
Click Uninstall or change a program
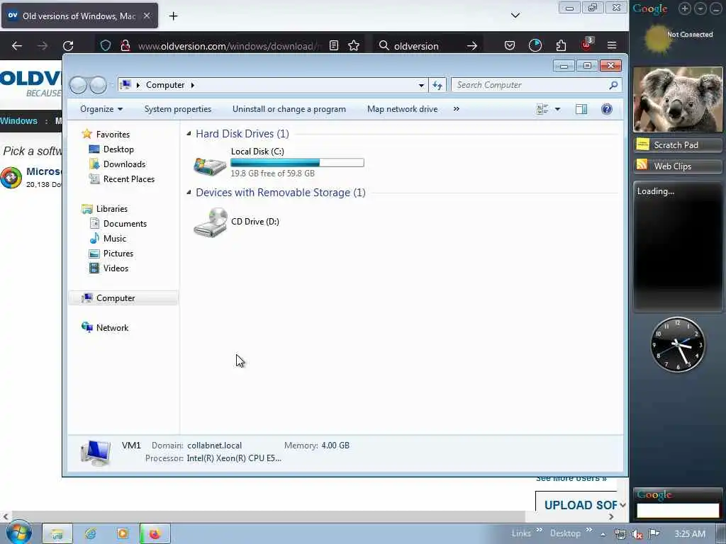pos(289,109)
